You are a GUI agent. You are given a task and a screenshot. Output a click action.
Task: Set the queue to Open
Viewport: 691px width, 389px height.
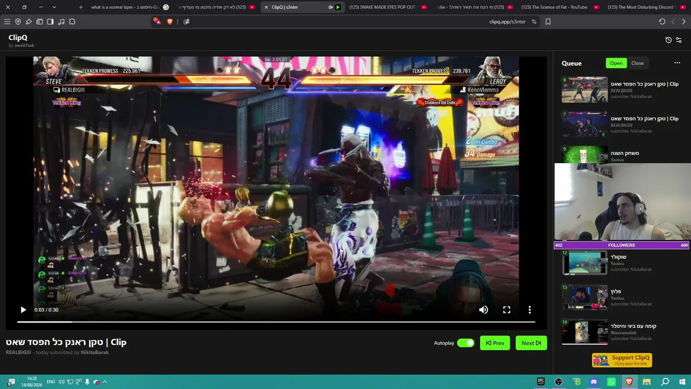coord(616,63)
